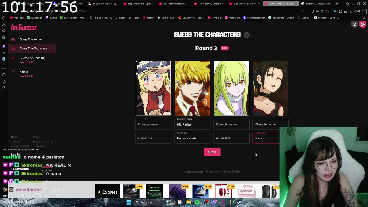This screenshot has width=368, height=207.
Task: Open the Privacy policy link
Action: [213, 172]
